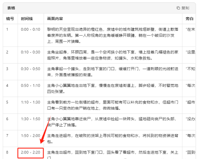Image resolution: width=200 pixels, height=159 pixels.
Task: Click the 画面内容 column header
Action: click(55, 19)
